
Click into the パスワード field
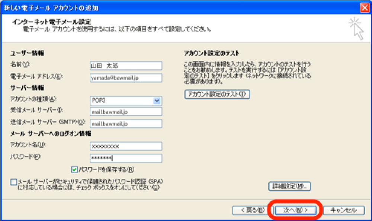click(x=126, y=158)
